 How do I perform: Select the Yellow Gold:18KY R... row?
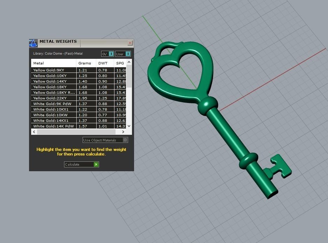coord(79,92)
